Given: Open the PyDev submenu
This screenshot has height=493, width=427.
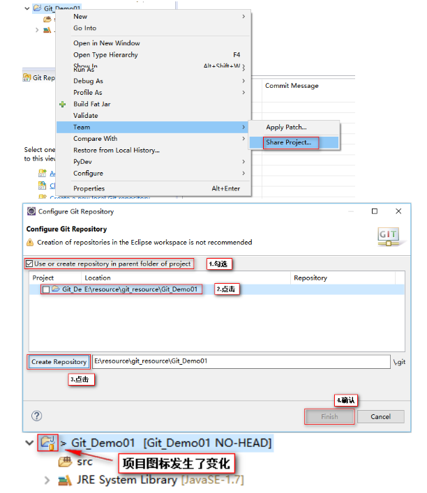Looking at the screenshot, I should (153, 162).
